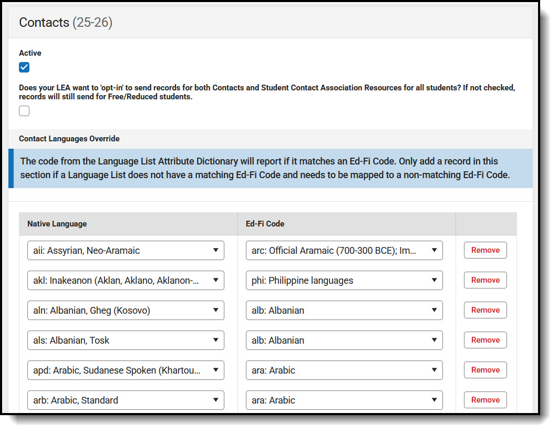558x433 pixels.
Task: Click the Contact Languages Override heading
Action: click(x=69, y=139)
